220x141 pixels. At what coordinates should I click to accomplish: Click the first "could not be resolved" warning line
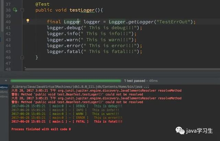tap(77, 94)
